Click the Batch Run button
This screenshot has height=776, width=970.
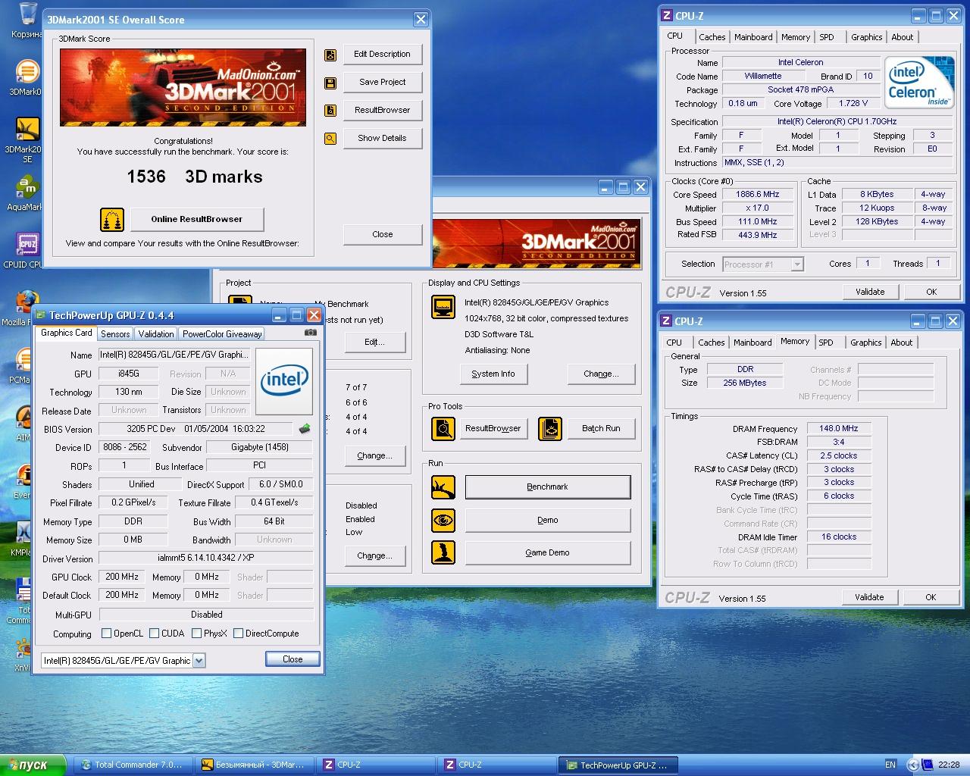(601, 429)
